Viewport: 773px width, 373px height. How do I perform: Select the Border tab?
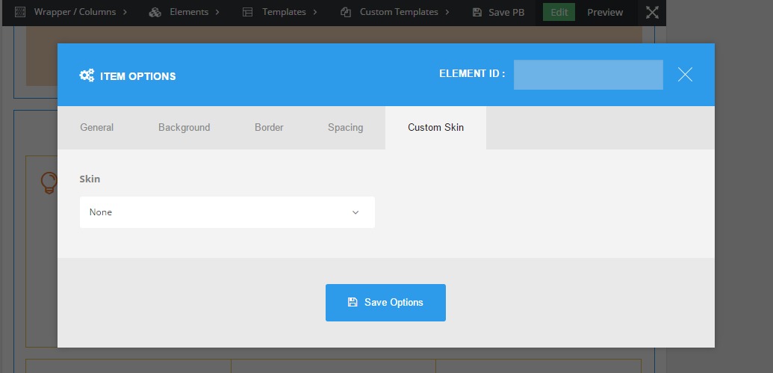point(269,128)
